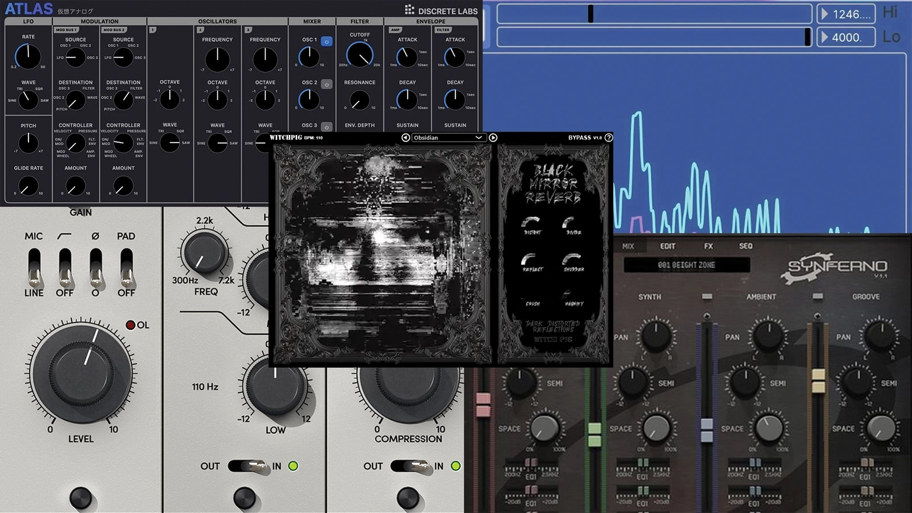Click the OL overload indicator light
912x513 pixels.
[x=131, y=325]
